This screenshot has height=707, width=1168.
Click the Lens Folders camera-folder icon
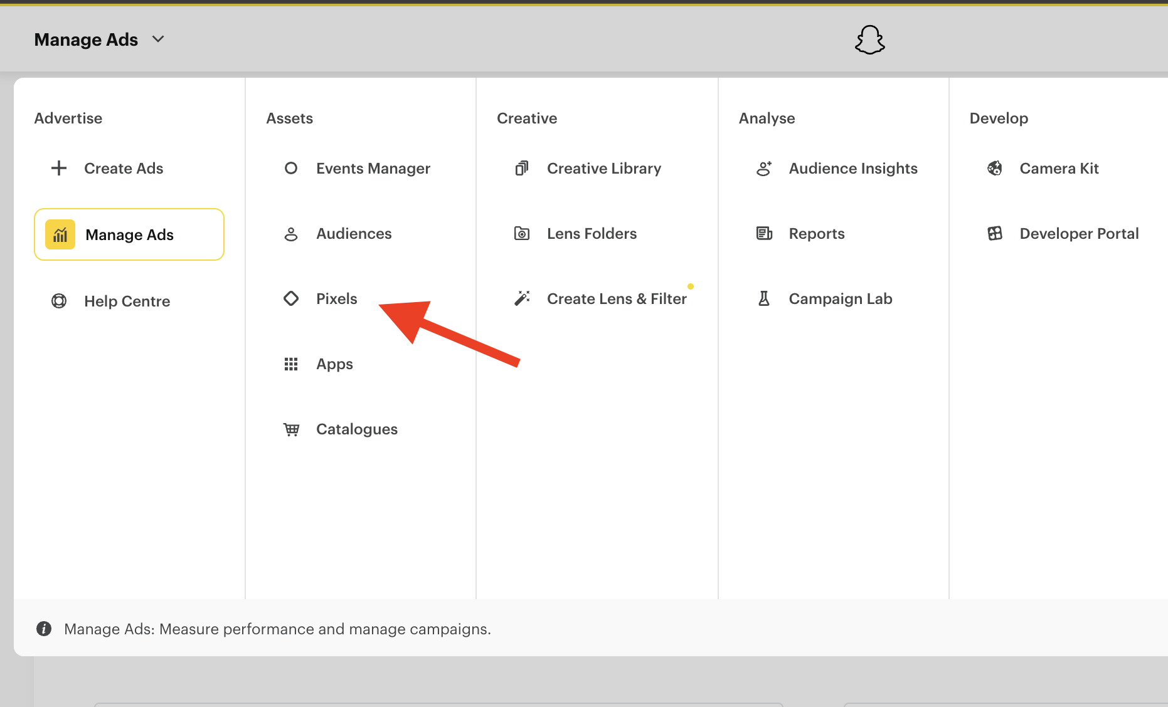pyautogui.click(x=522, y=234)
